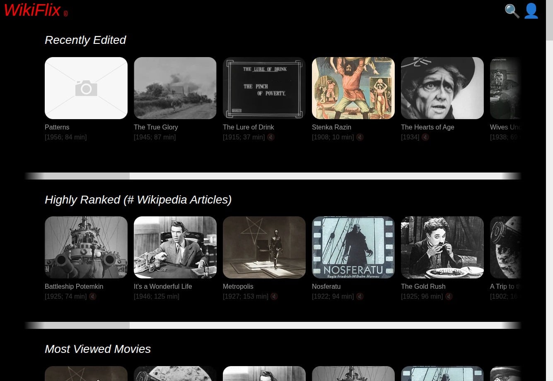Open the Nosferatu poster thumbnail

(353, 247)
